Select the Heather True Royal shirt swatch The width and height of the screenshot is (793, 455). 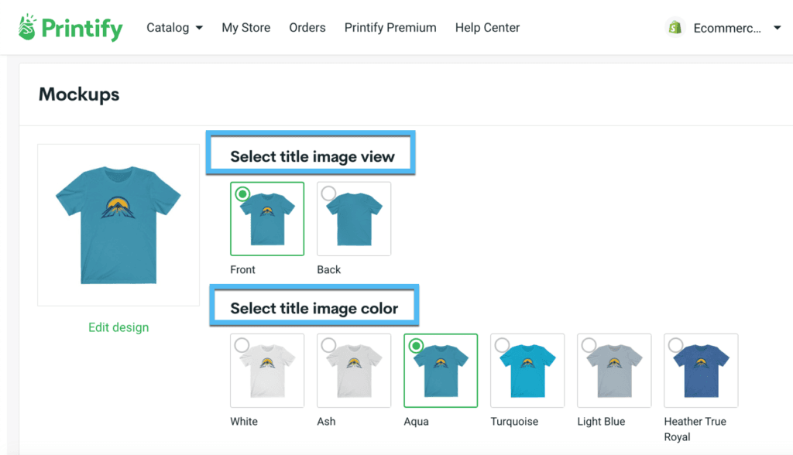701,371
